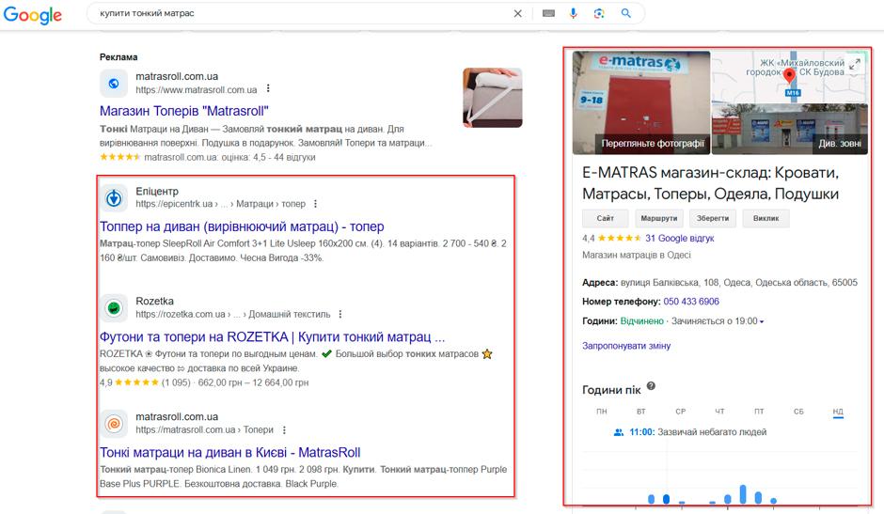
Task: Click the mattress thumbnail image in the ad
Action: click(492, 98)
